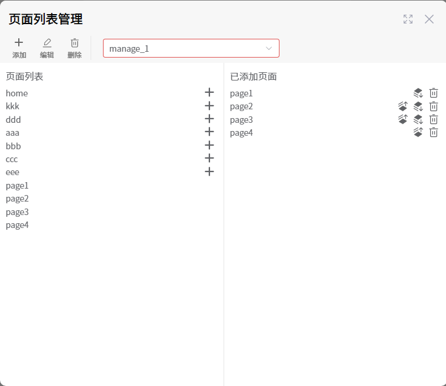Click the 页面列表 section heading
Viewport: 446px width, 386px height.
pos(25,76)
